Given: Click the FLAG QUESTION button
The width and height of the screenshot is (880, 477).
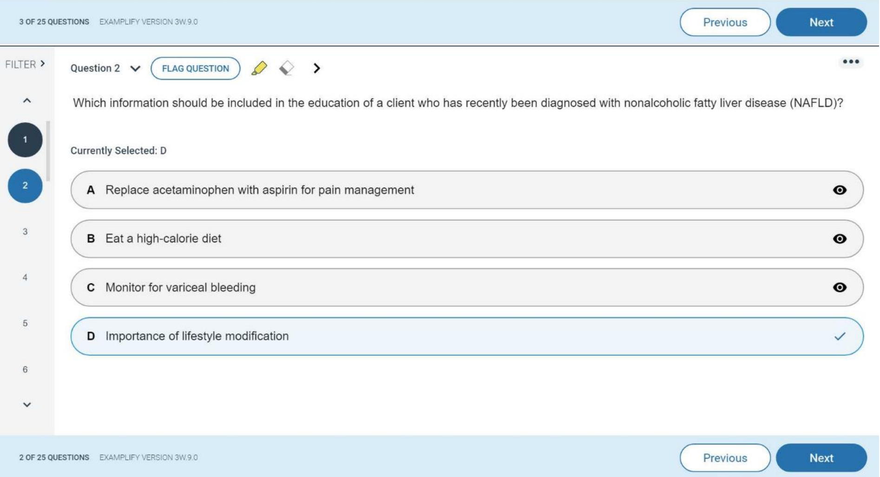Looking at the screenshot, I should (x=195, y=69).
